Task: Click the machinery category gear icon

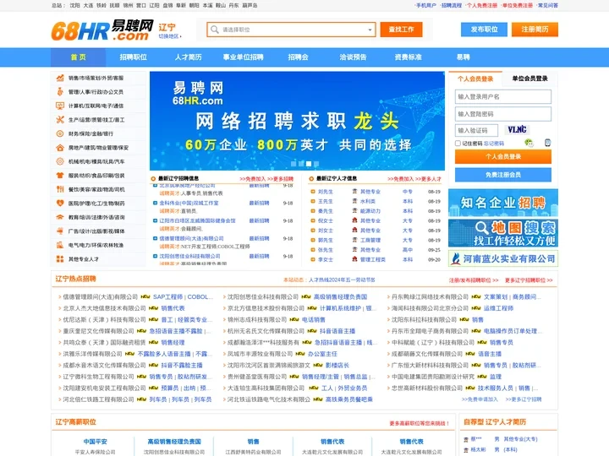Action: [60, 161]
